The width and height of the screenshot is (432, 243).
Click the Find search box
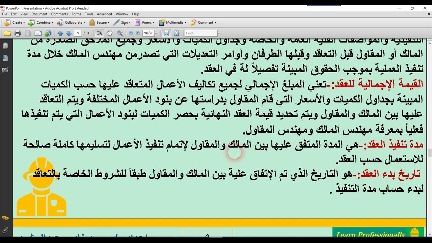201,33
